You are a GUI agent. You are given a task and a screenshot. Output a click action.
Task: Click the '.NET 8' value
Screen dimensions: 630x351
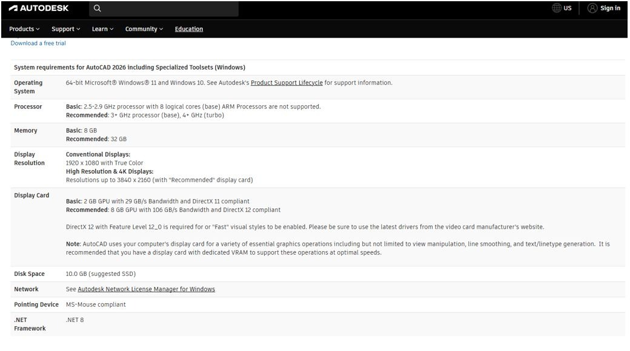(75, 320)
